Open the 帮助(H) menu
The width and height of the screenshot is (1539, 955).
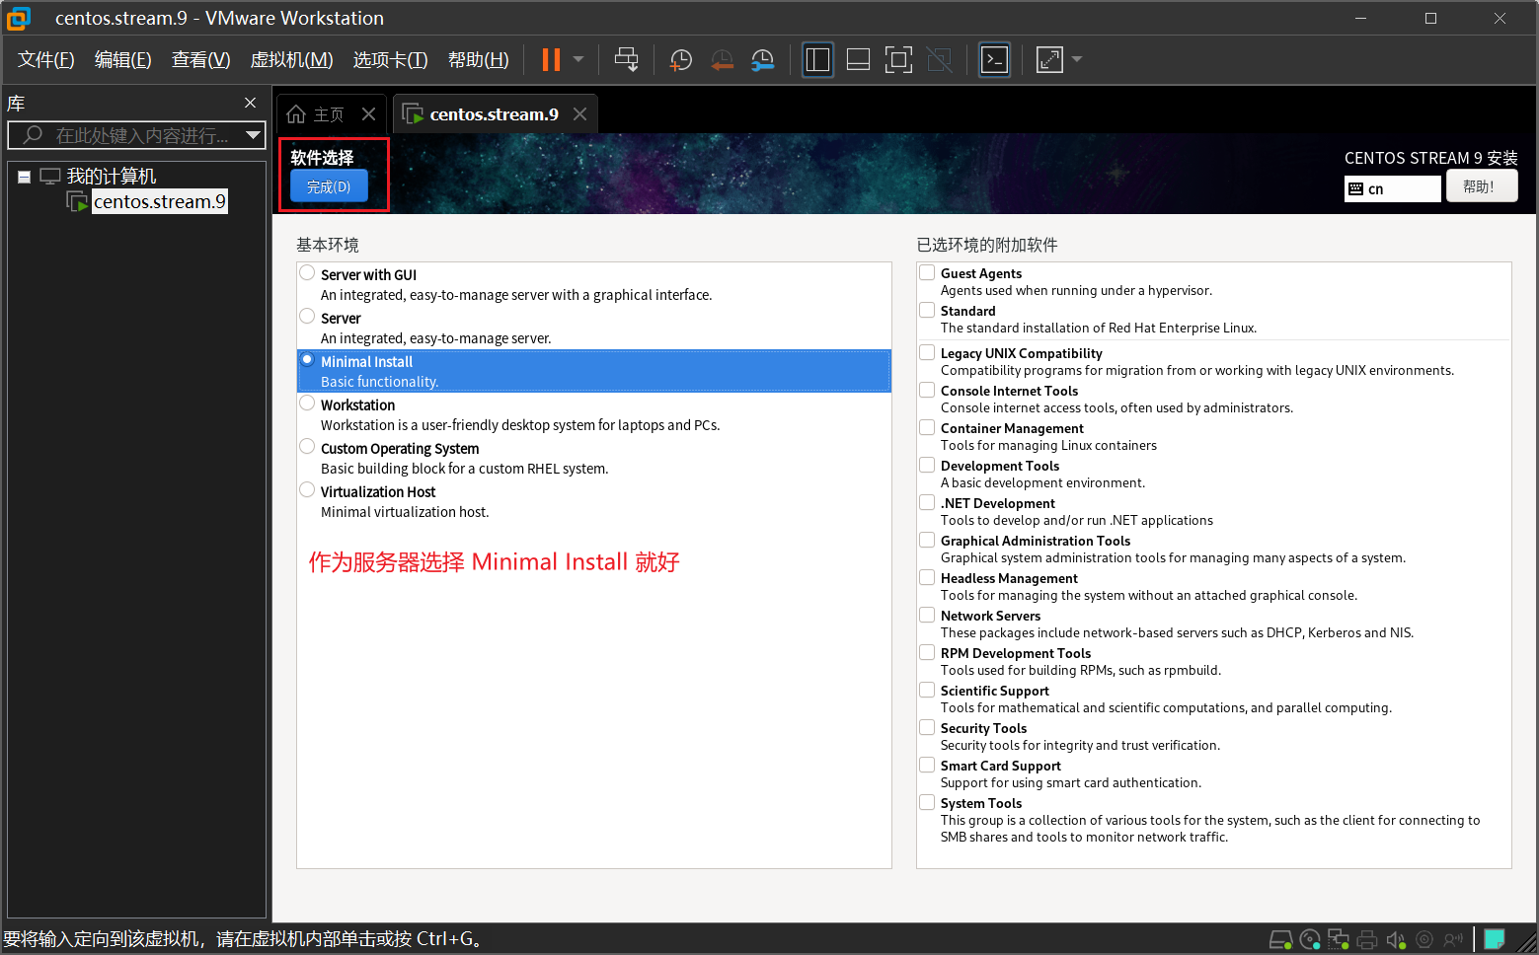click(479, 60)
